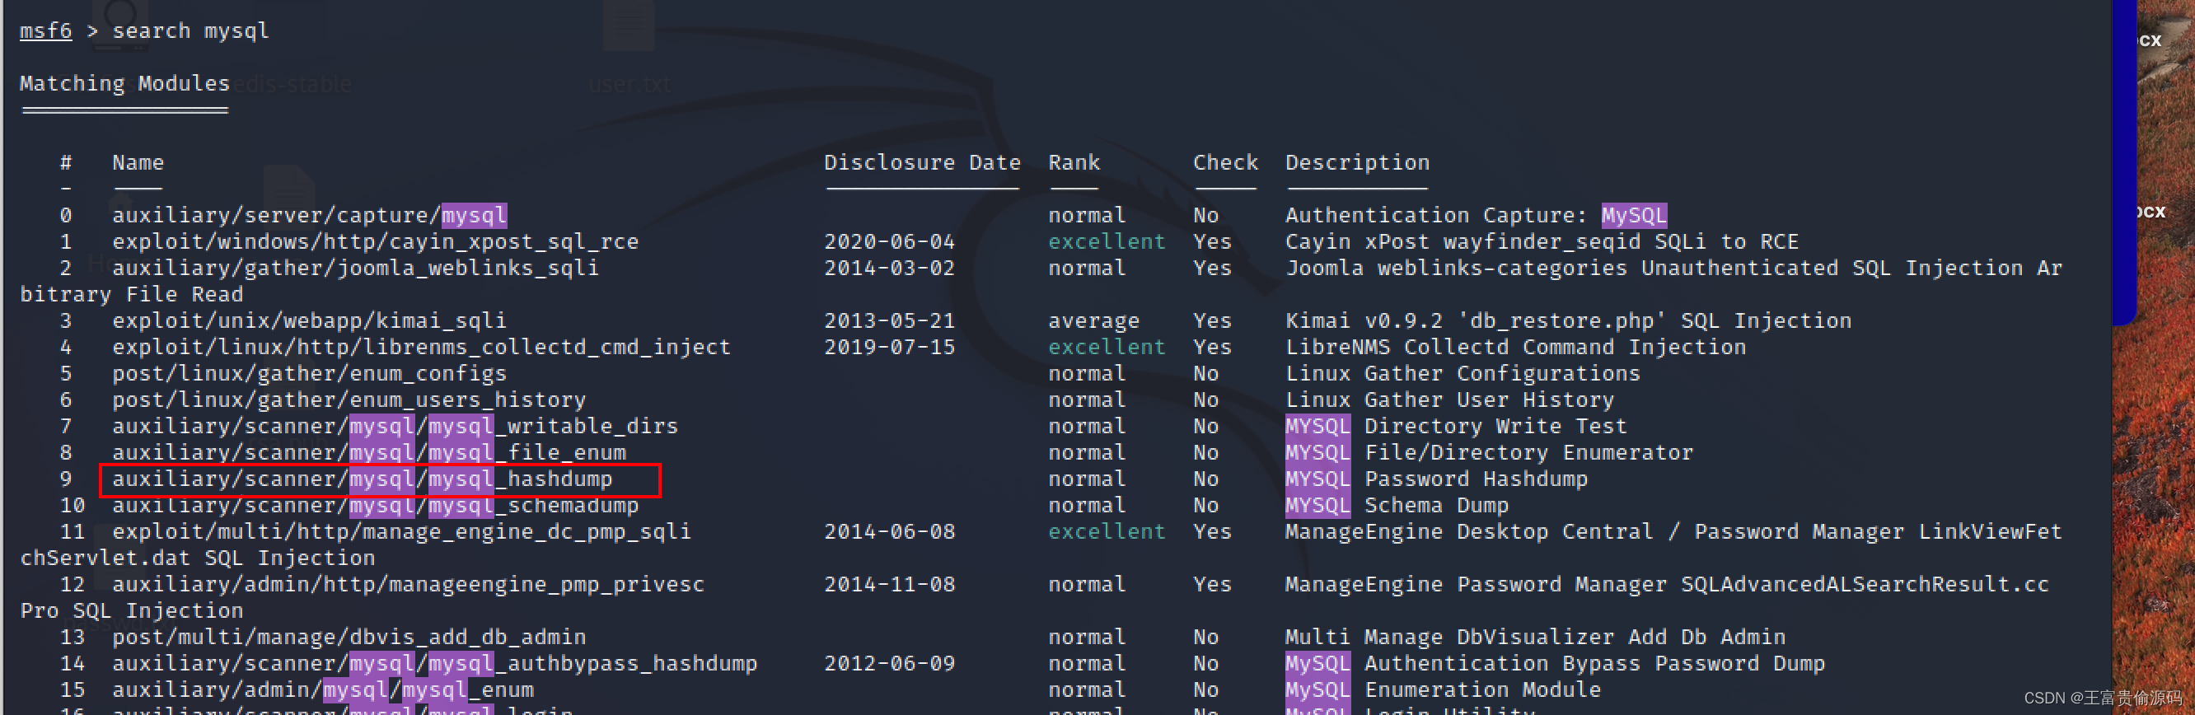Click Check value 'No' in mysql_hashdump row
This screenshot has width=2195, height=715.
(x=1205, y=479)
